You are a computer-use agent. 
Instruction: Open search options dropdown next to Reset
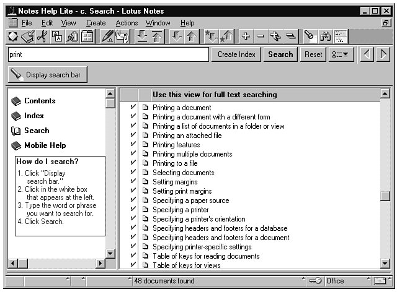[339, 54]
